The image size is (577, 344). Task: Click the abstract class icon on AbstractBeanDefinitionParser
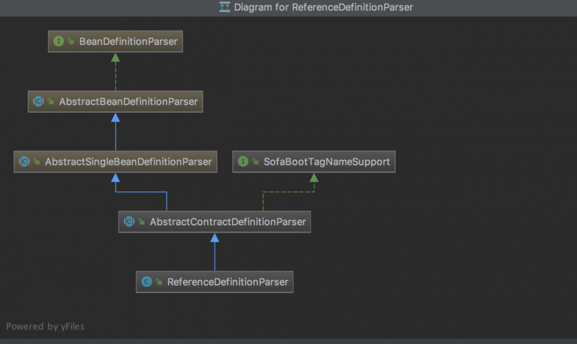[38, 102]
